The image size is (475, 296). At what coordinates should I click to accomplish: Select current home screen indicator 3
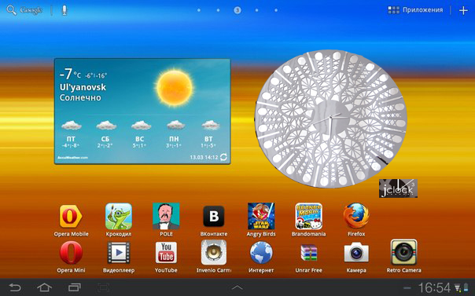(x=237, y=10)
